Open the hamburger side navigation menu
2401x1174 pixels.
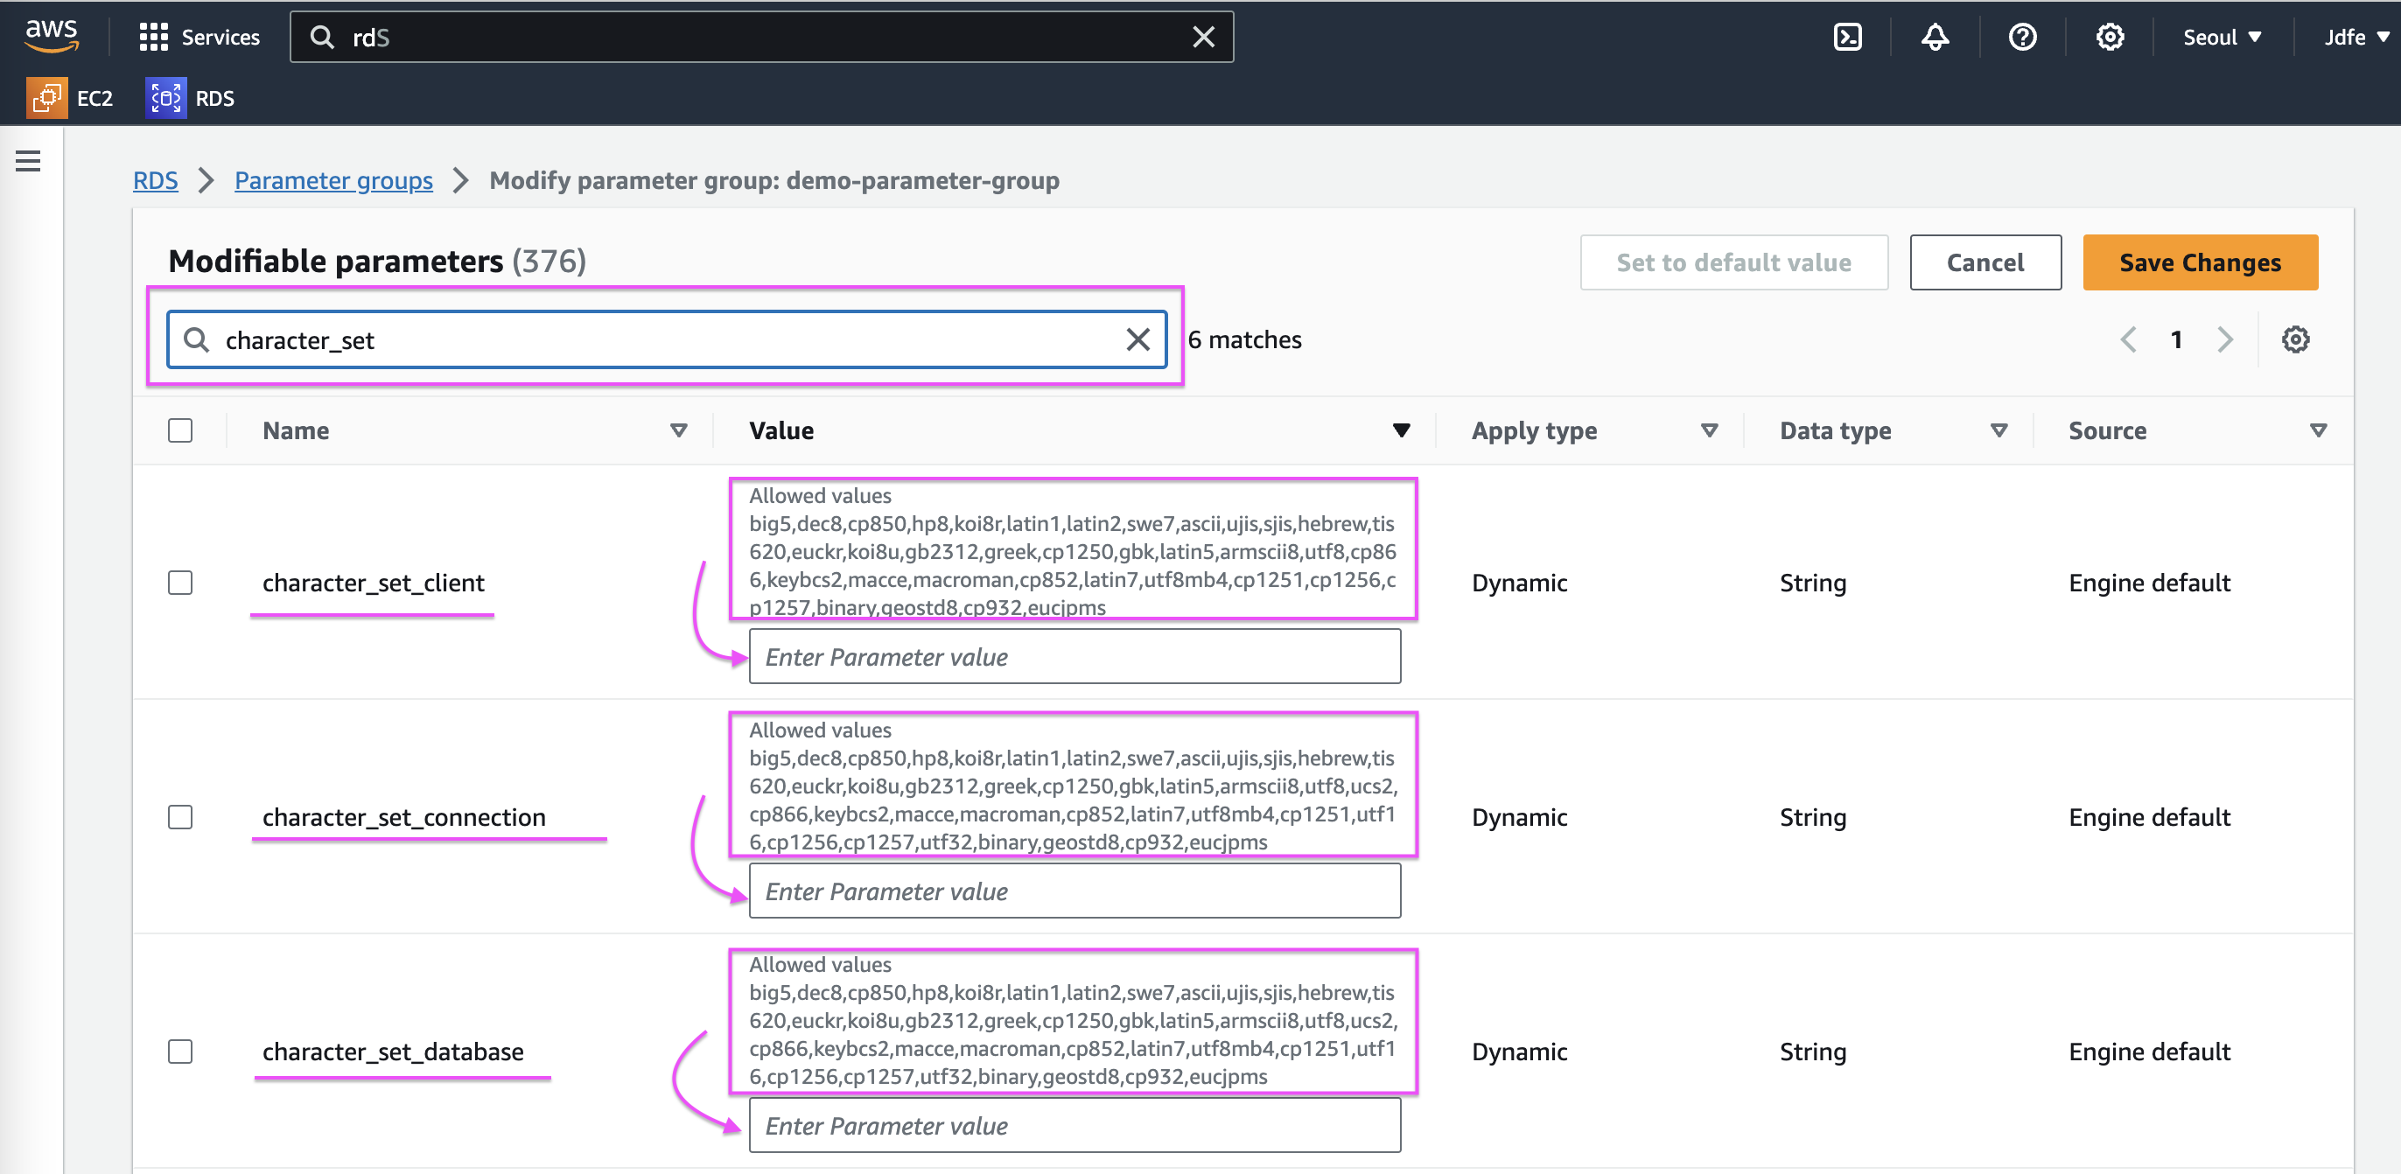[28, 161]
